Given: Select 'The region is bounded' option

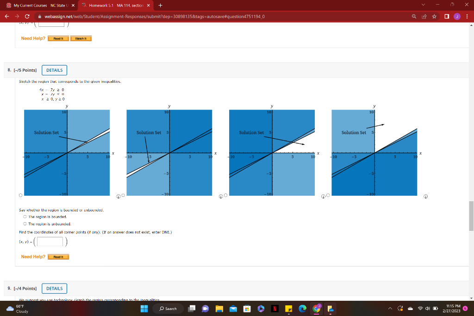Looking at the screenshot, I should click(x=25, y=217).
